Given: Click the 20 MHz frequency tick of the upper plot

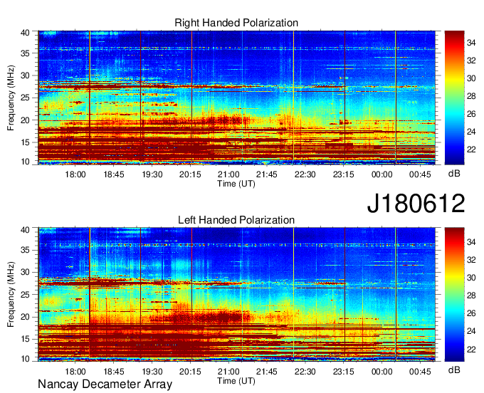Looking at the screenshot, I should point(25,120).
